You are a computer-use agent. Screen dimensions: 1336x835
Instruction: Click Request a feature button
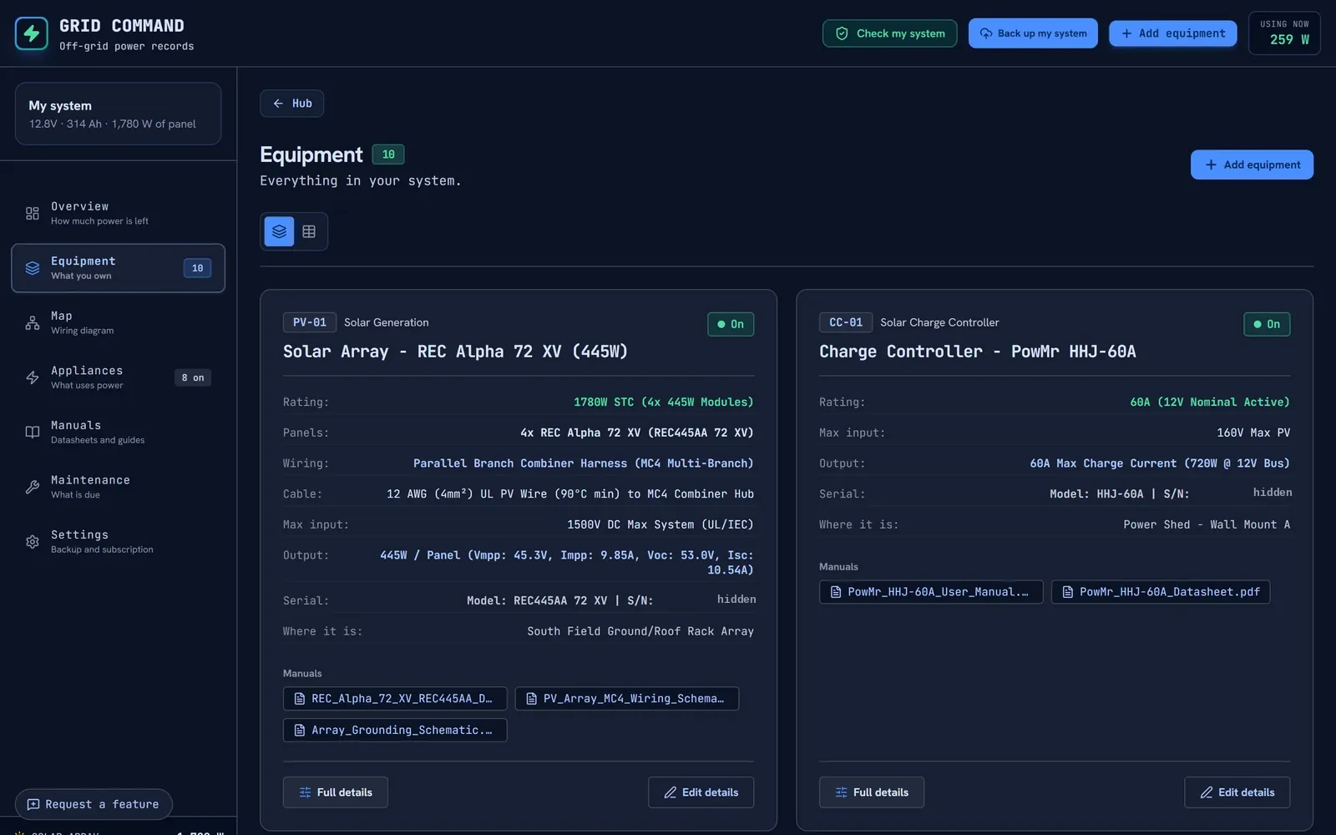[94, 804]
